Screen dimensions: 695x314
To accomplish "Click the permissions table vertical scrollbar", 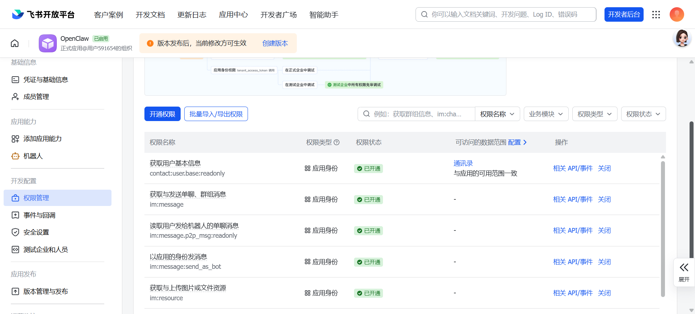I will [663, 228].
